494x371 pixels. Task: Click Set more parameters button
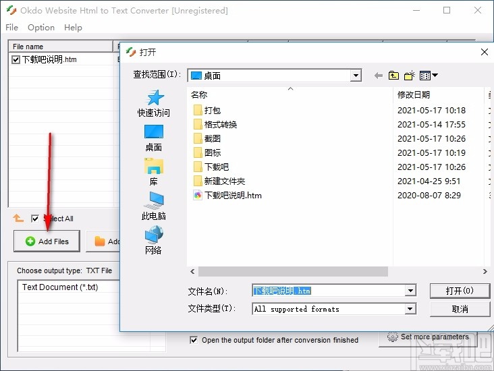[x=428, y=338]
